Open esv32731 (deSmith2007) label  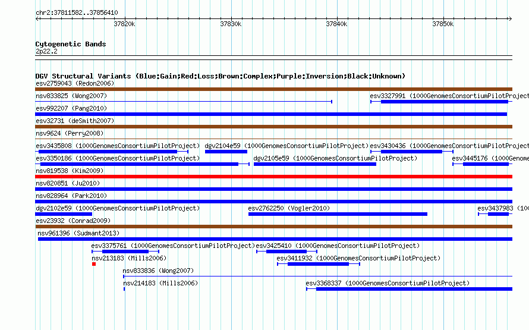tap(75, 121)
